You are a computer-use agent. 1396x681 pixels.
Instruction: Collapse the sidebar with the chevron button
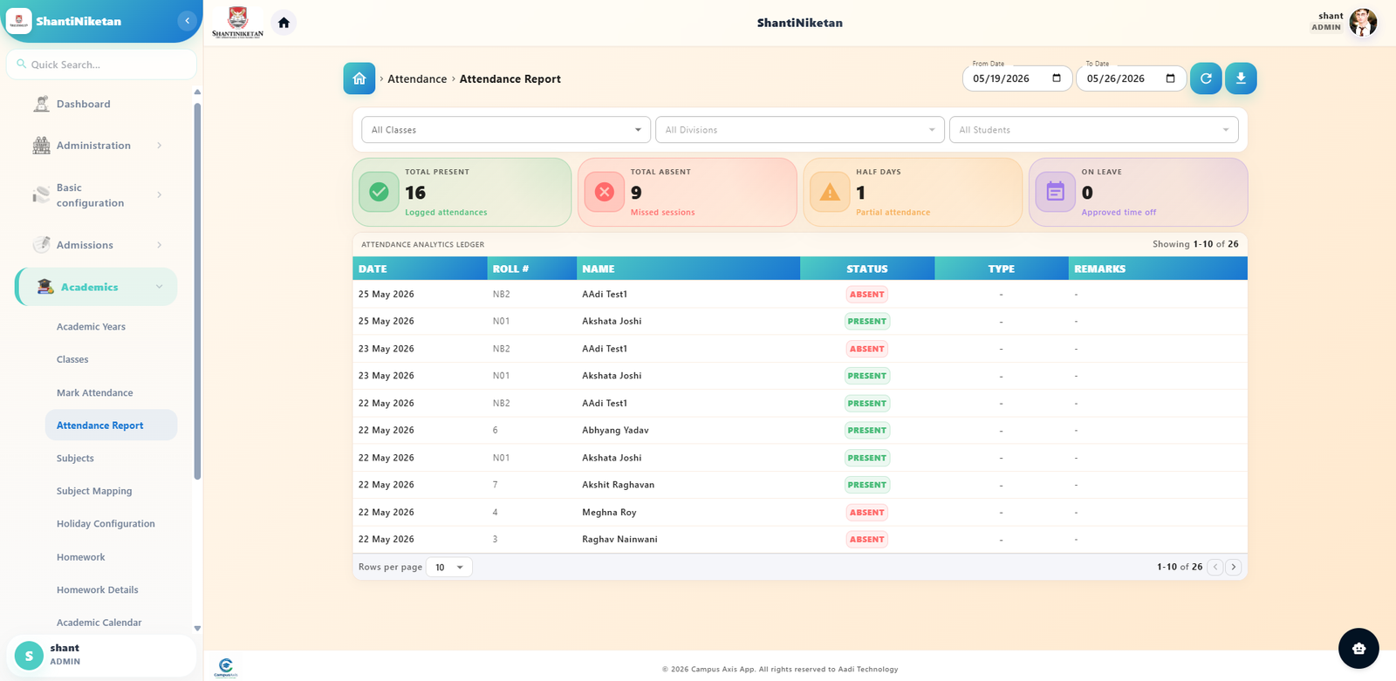[187, 21]
